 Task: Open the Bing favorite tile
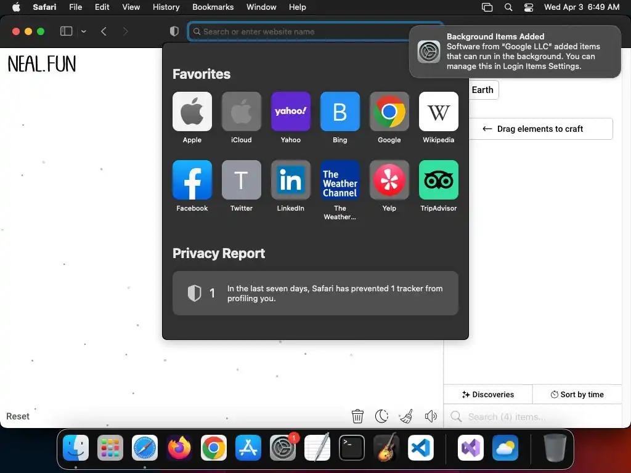coord(340,111)
